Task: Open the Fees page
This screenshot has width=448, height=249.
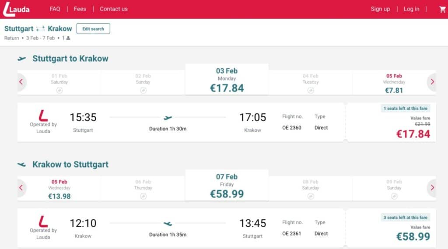Action: (80, 9)
